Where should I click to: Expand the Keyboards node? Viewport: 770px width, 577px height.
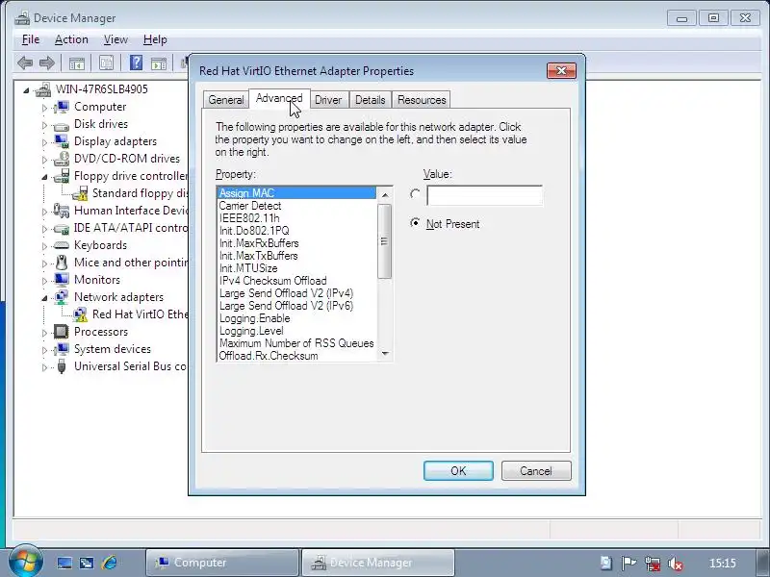tap(44, 246)
